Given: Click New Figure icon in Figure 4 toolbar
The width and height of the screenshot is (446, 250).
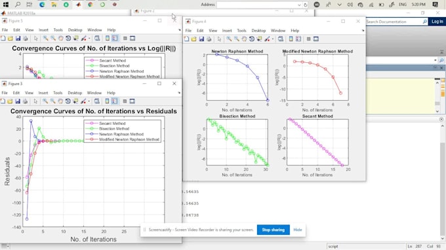Looking at the screenshot, I should click(186, 39).
